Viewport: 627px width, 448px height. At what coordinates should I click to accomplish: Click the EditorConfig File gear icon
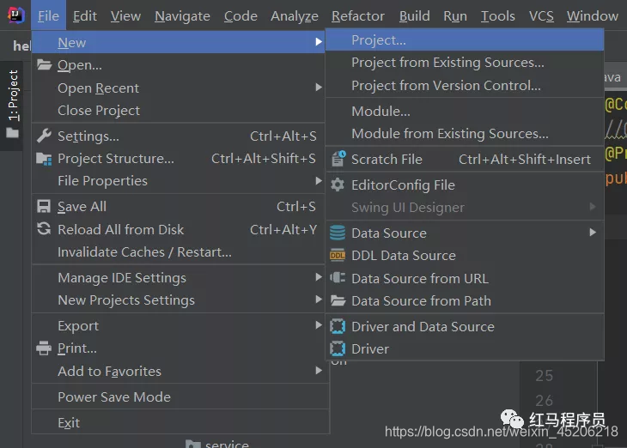[338, 185]
